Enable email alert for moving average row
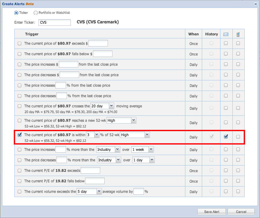This screenshot has height=218, width=260. 226,108
